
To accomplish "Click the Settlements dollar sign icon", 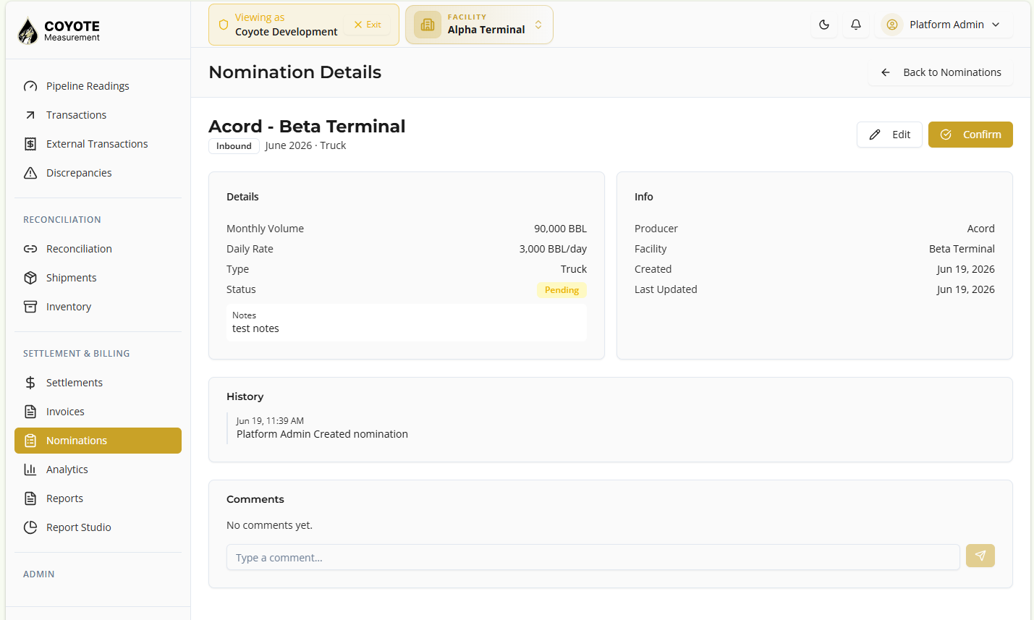I will (30, 383).
